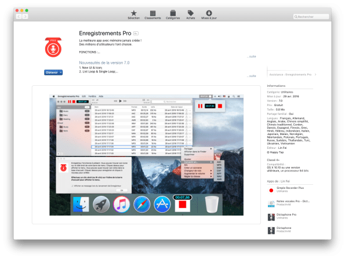
Task: Click the Dictaphone Productivité app icon
Action: (271, 231)
